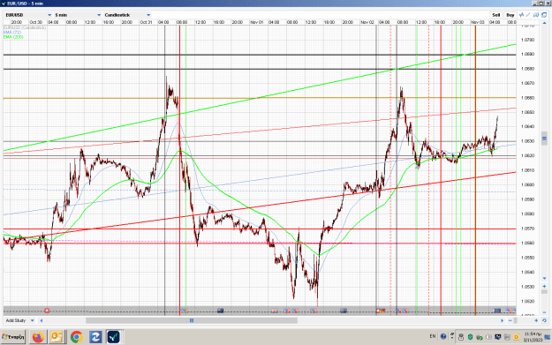
Task: Open Firefox from the taskbar
Action: pyautogui.click(x=38, y=337)
